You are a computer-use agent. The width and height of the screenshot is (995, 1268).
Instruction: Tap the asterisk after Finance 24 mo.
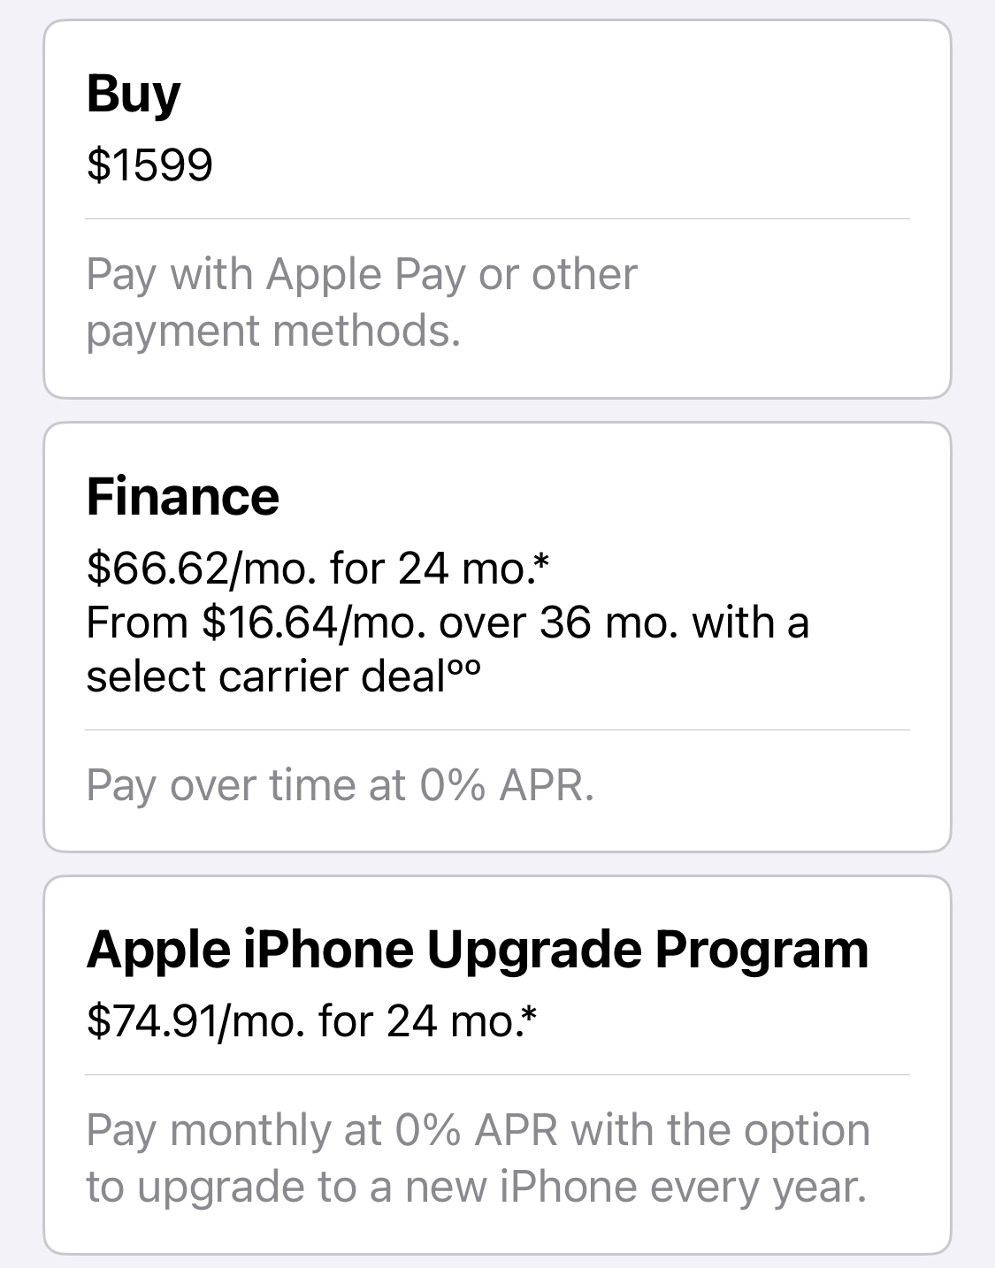(x=542, y=559)
